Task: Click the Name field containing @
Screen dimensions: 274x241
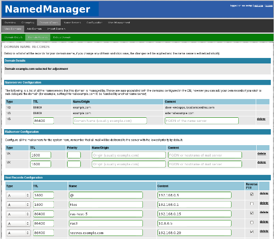Action: click(106, 195)
